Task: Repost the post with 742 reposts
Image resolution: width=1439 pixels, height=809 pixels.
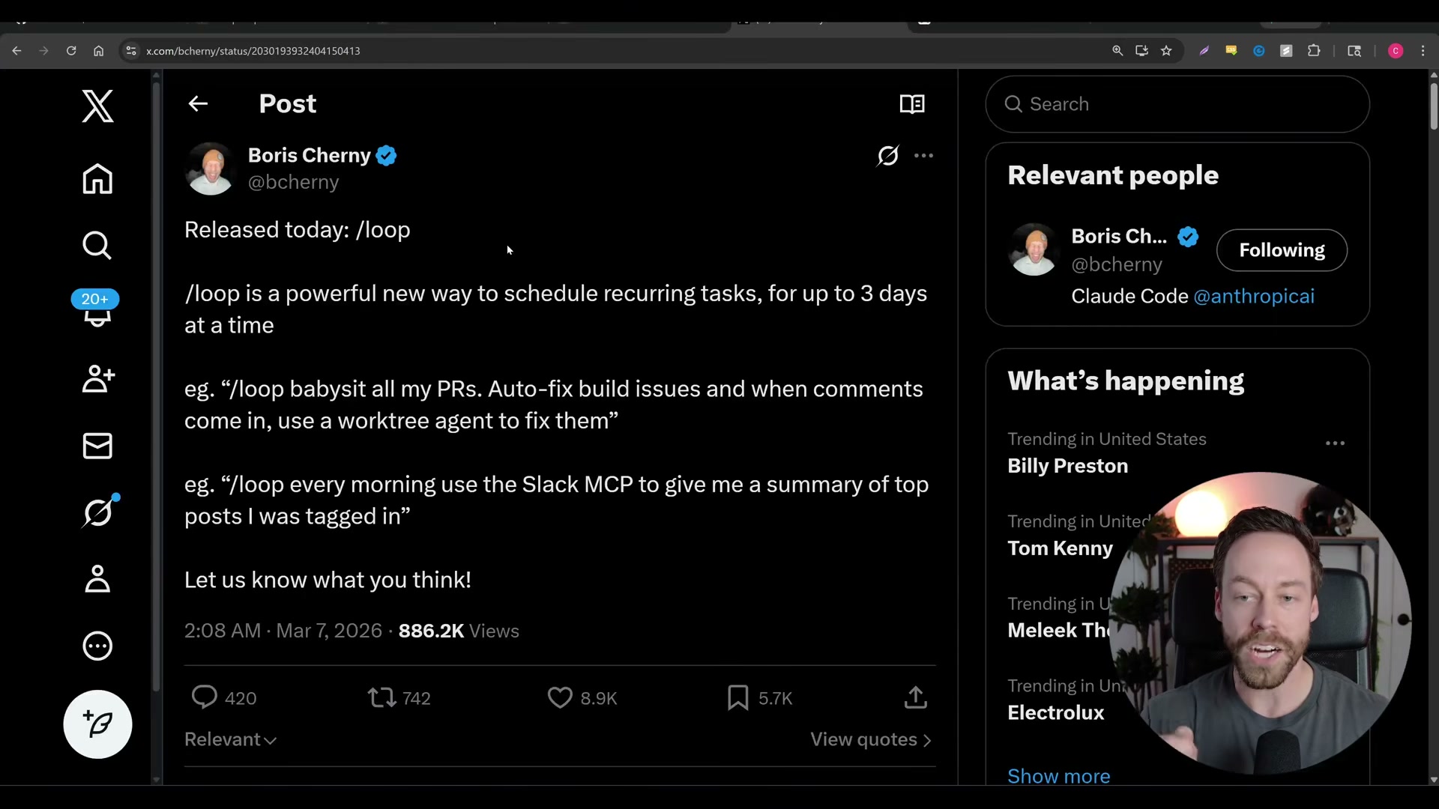Action: 399,698
